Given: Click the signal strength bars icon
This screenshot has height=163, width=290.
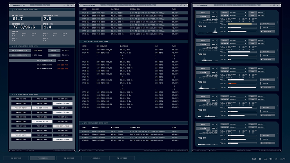Looking at the screenshot, I should (x=276, y=159).
